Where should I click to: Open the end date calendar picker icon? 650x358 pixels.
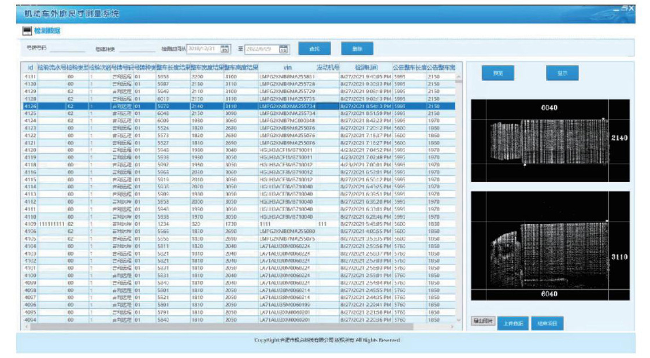tap(284, 49)
